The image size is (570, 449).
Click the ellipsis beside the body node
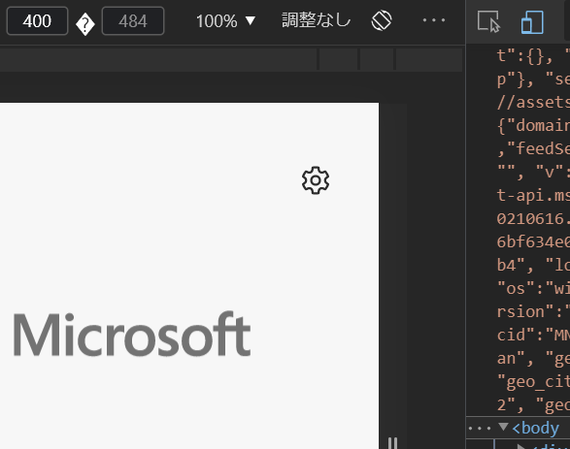[x=480, y=429]
